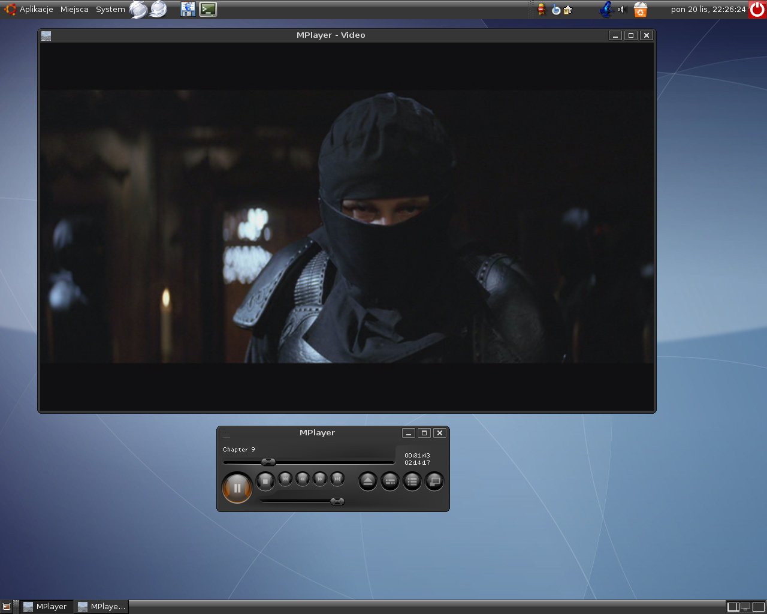The height and width of the screenshot is (614, 767).
Task: Skip to next chapter in MPlayer
Action: point(337,478)
